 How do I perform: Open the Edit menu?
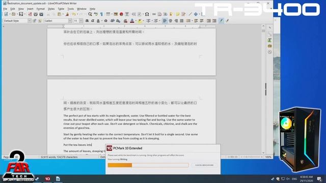coord(13,9)
